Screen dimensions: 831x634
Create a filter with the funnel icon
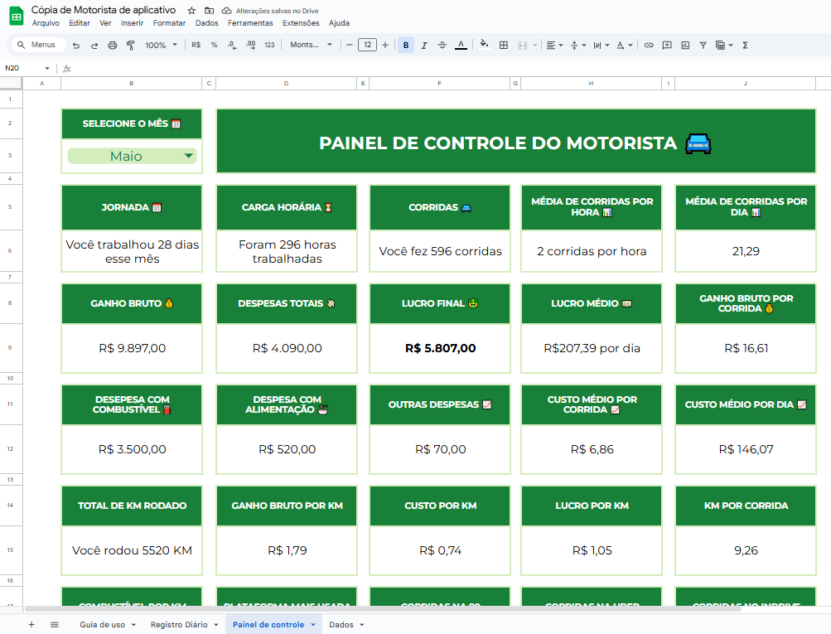pyautogui.click(x=703, y=45)
